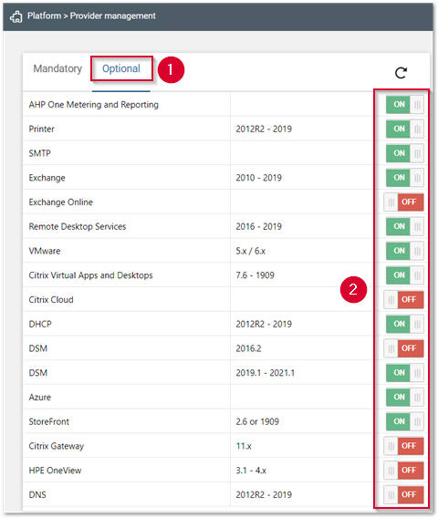Turn off the SMTP provider toggle
438x518 pixels.
(x=404, y=153)
